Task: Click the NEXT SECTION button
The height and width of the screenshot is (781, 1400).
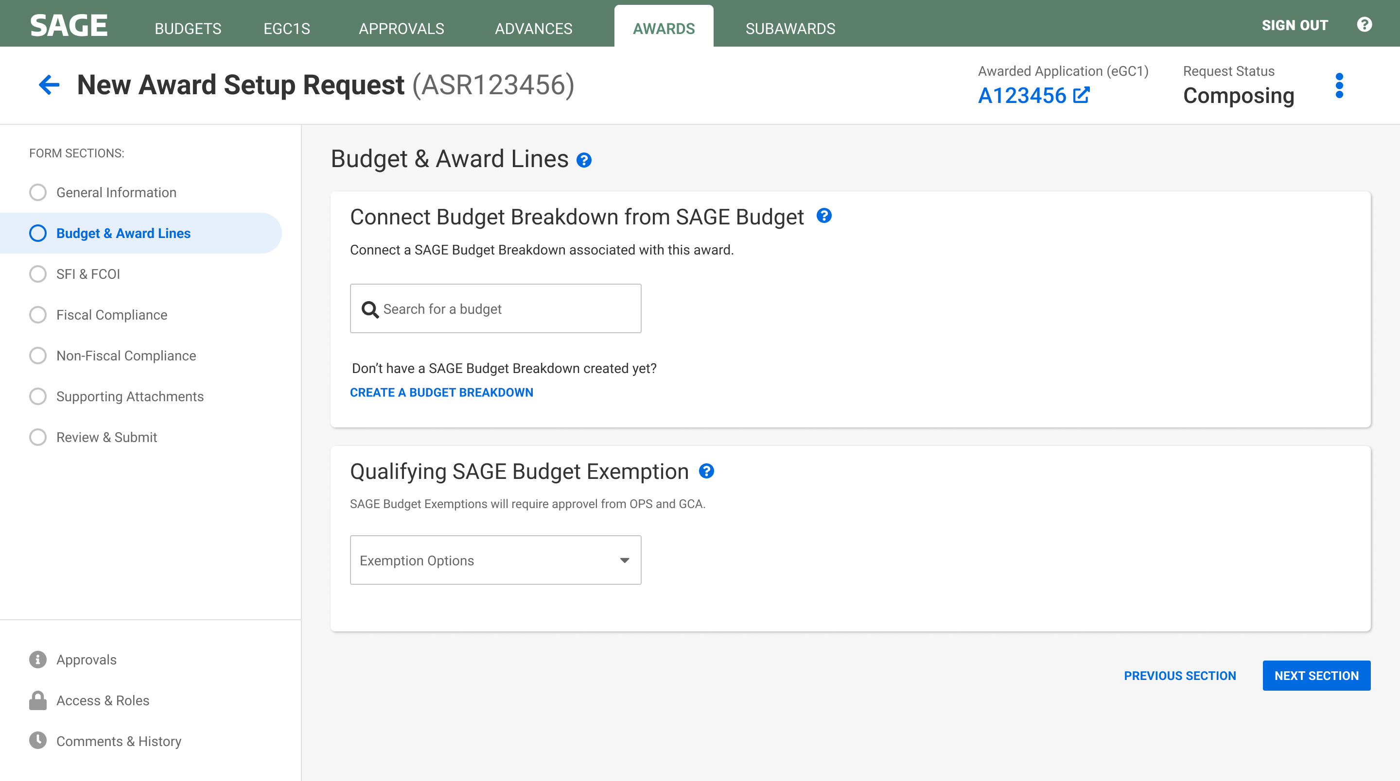Action: (1317, 676)
